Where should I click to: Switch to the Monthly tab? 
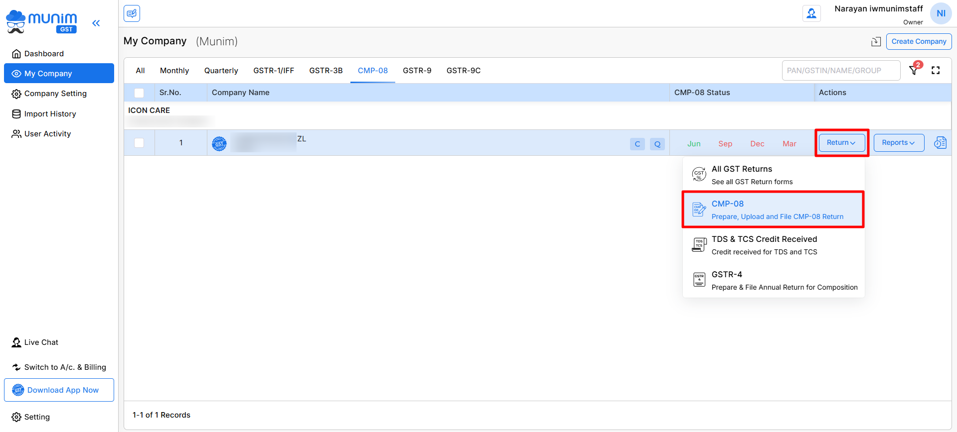174,71
